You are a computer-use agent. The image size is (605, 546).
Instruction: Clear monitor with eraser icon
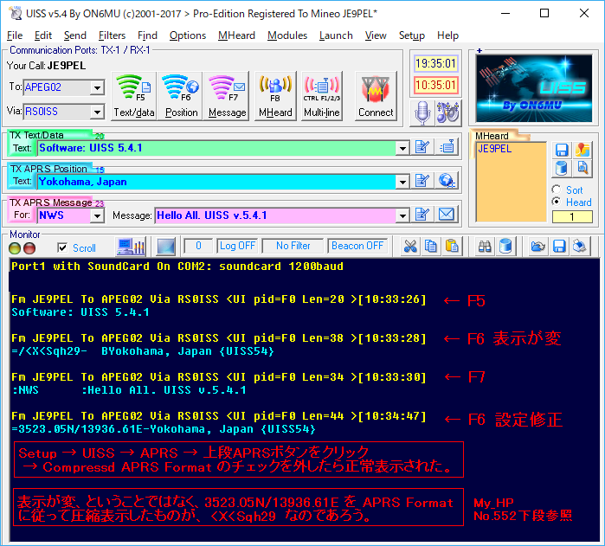pos(580,247)
